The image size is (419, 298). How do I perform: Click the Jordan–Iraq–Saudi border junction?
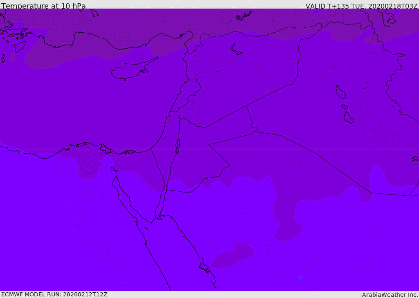pyautogui.click(x=254, y=131)
